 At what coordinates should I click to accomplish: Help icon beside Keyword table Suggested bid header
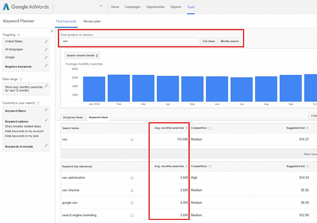307,167
